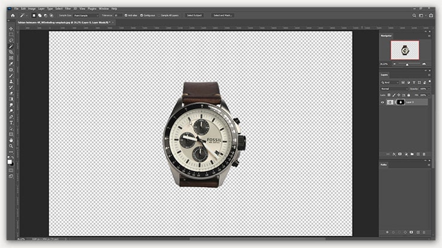Open the Layers panel menu

(x=429, y=75)
